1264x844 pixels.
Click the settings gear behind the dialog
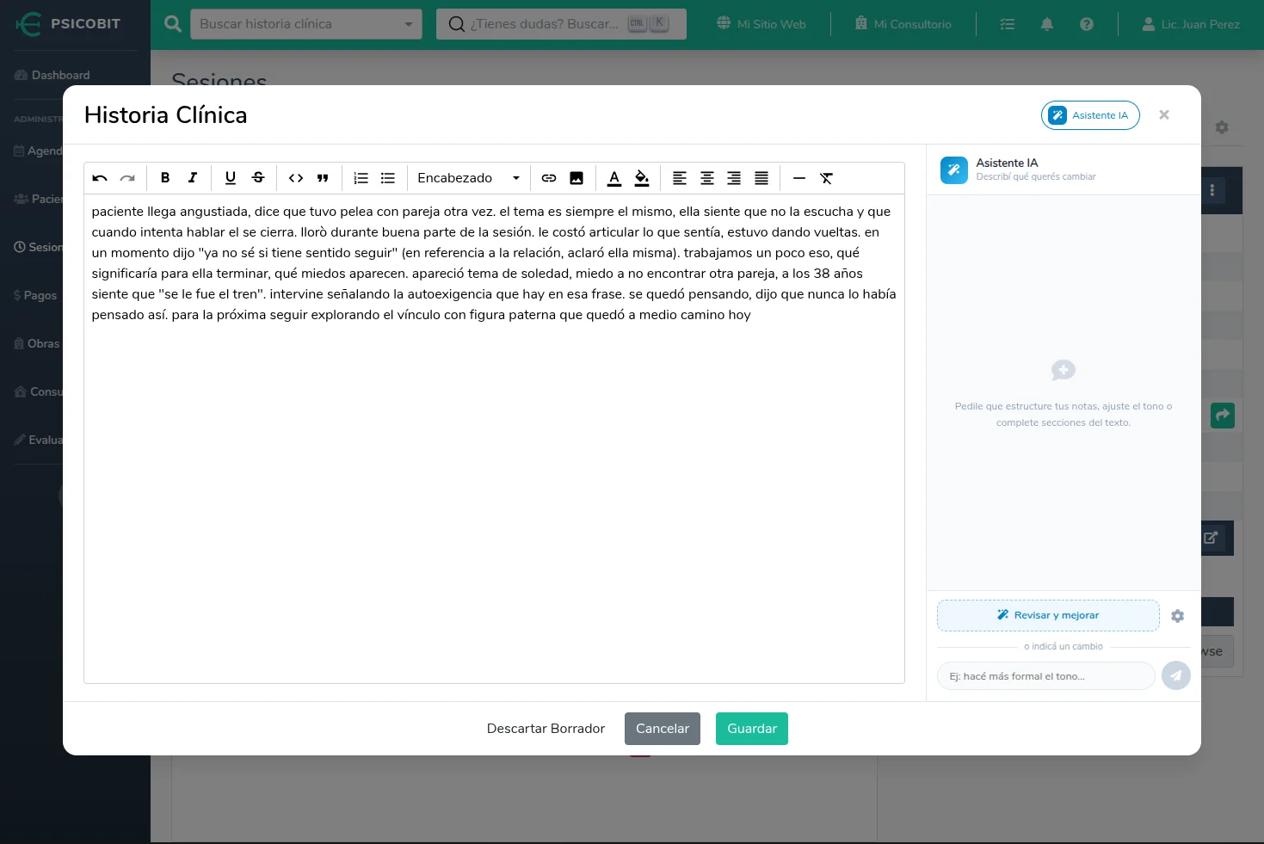coord(1222,127)
